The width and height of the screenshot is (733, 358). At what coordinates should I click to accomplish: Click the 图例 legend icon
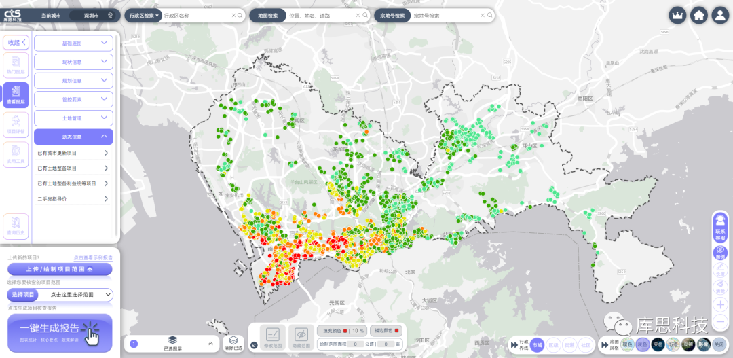click(x=720, y=253)
